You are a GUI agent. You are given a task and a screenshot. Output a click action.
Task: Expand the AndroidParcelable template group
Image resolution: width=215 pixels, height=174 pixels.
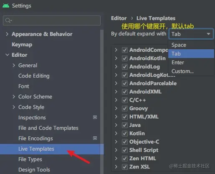click(116, 83)
